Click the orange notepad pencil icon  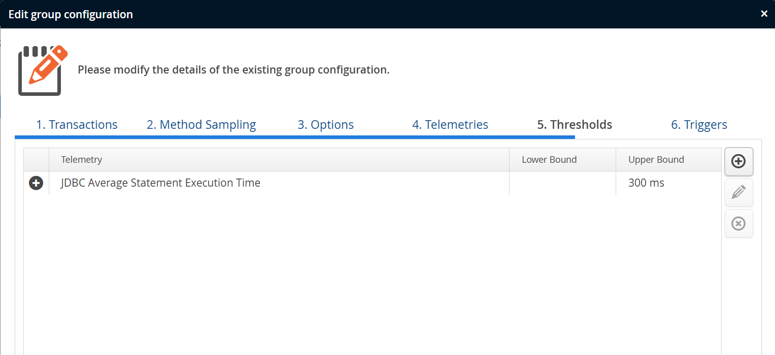(x=43, y=70)
